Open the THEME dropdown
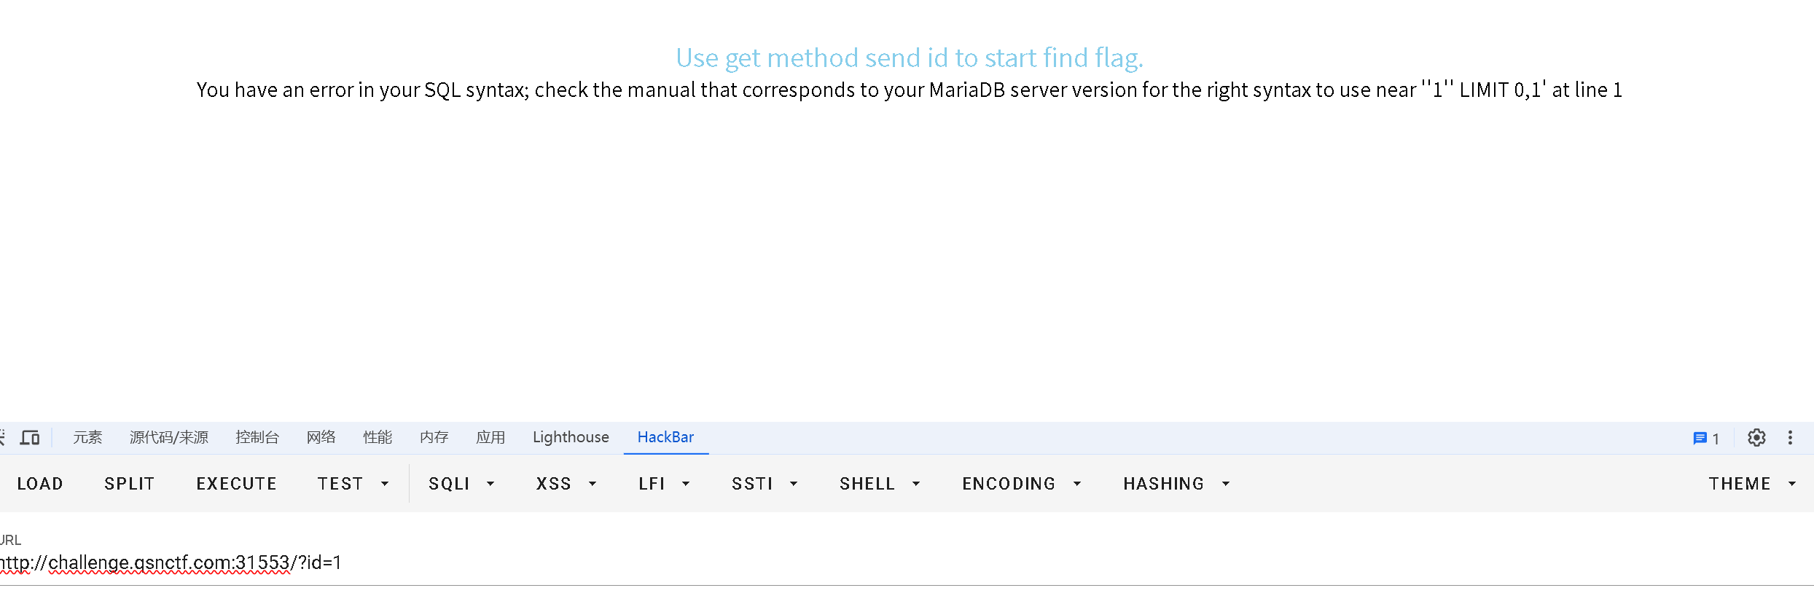Viewport: 1814px width, 612px height. tap(1753, 484)
